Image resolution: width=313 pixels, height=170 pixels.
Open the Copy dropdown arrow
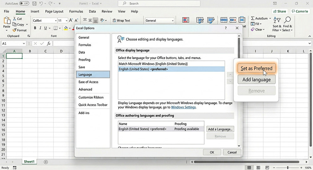(27, 24)
